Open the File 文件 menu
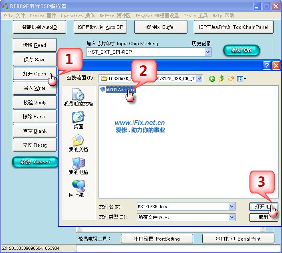 click(x=14, y=16)
